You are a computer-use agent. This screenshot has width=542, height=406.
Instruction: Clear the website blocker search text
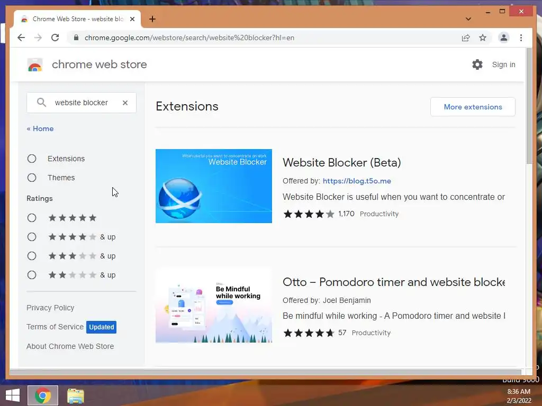click(125, 103)
